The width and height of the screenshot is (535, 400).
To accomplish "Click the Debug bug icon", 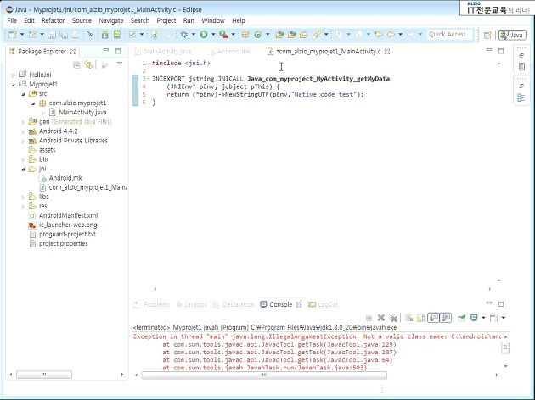I will pyautogui.click(x=184, y=35).
